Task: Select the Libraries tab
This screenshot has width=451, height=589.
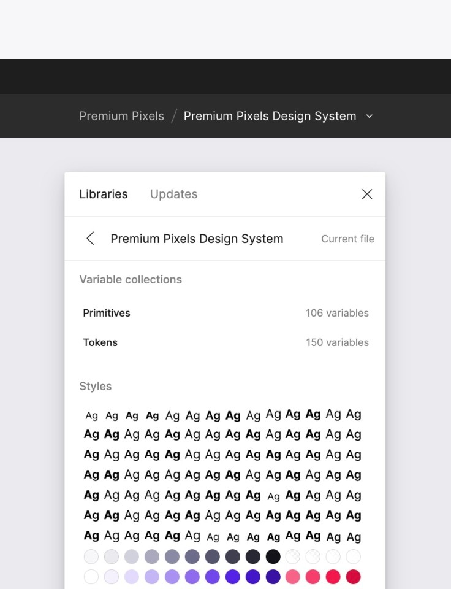Action: pyautogui.click(x=104, y=194)
